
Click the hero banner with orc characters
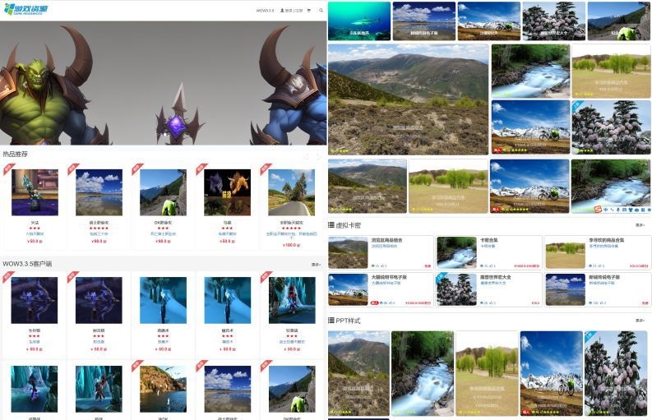pyautogui.click(x=163, y=83)
